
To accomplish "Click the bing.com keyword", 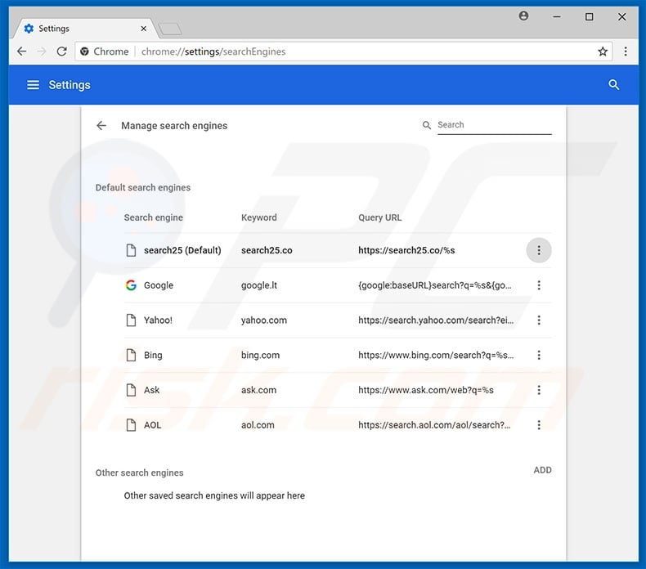I will tap(260, 355).
